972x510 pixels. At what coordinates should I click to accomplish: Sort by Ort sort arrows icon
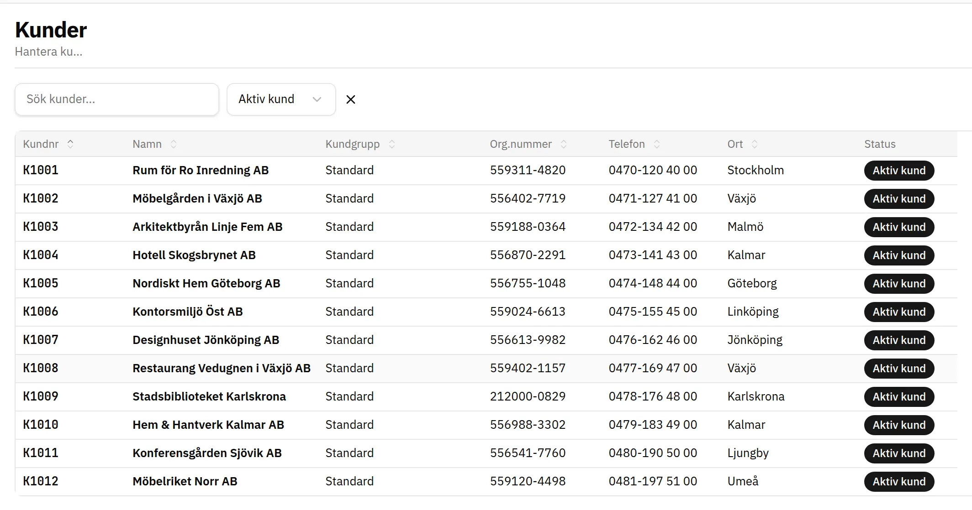tap(755, 144)
